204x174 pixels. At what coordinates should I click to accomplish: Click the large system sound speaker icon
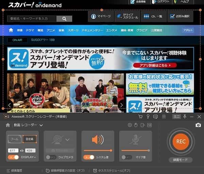tap(98, 139)
